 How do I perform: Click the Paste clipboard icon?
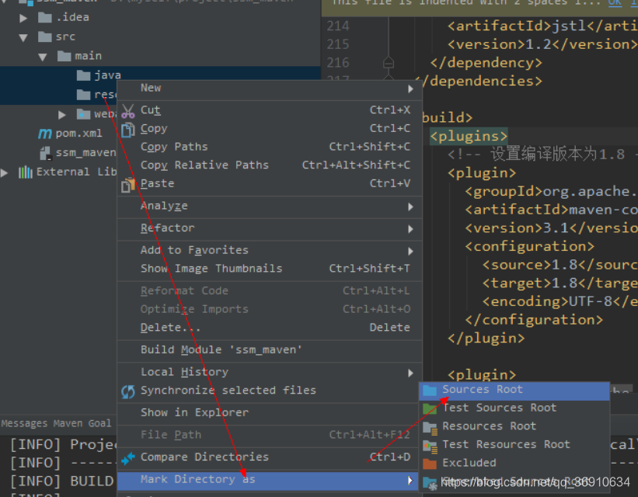tap(127, 185)
